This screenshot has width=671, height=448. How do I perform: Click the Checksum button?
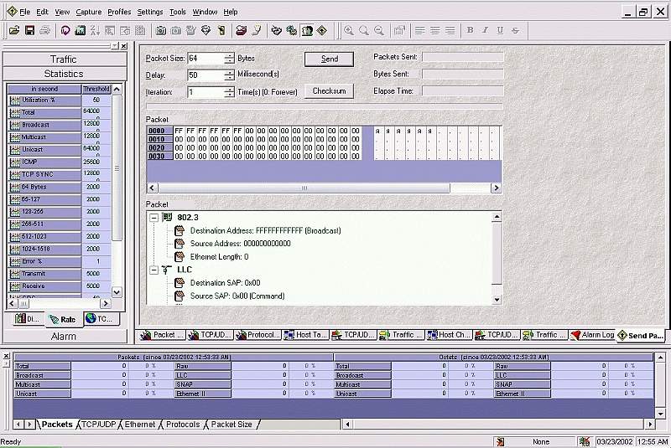[329, 91]
